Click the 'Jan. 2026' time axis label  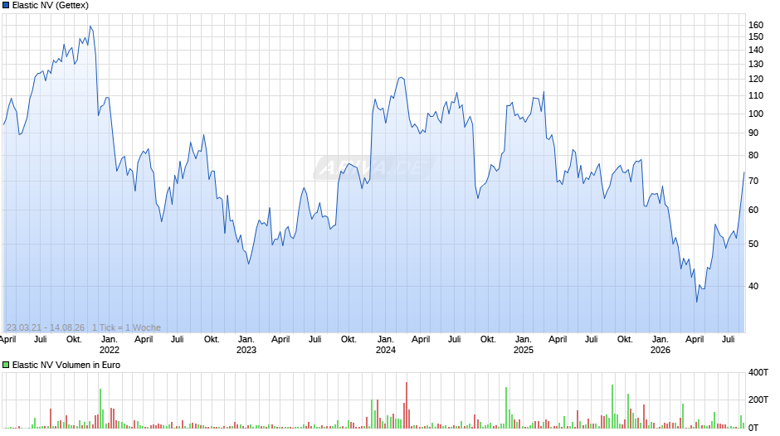click(x=661, y=345)
